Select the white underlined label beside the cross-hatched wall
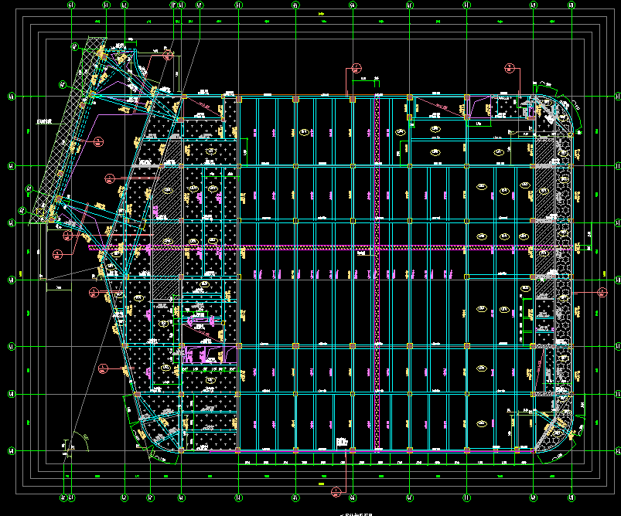The height and width of the screenshot is (516, 621). point(44,121)
